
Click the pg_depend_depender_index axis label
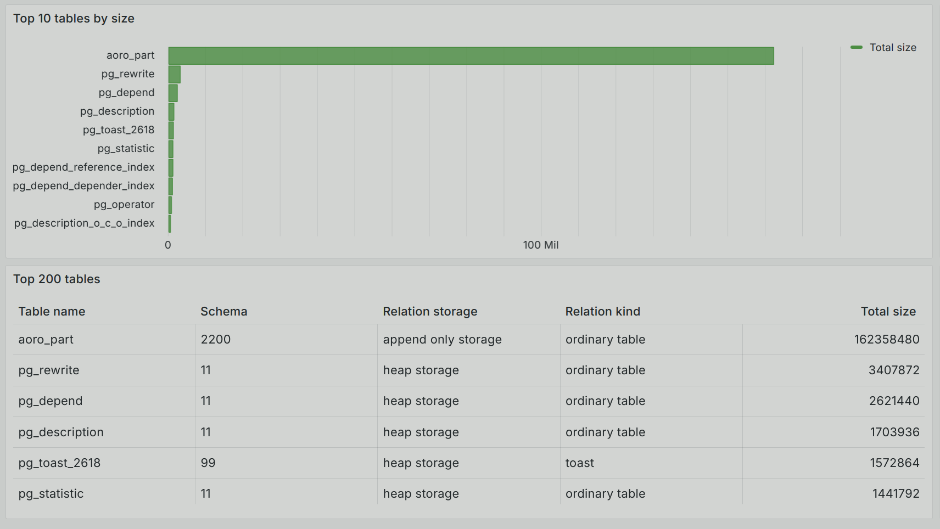coord(83,186)
